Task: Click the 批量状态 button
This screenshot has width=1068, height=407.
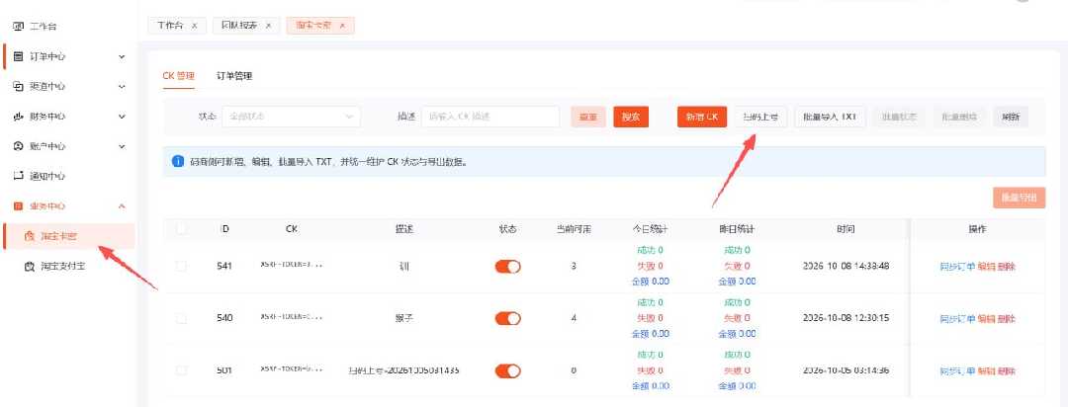Action: click(x=899, y=117)
